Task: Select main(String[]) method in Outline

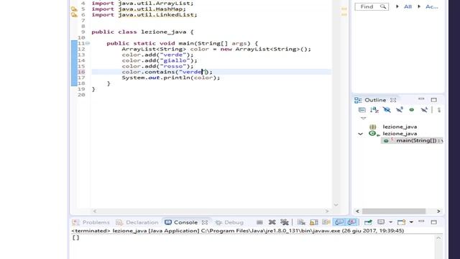Action: tap(416, 141)
